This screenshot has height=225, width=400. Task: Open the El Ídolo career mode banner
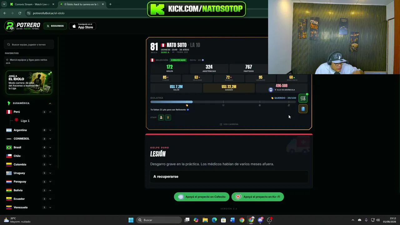click(29, 82)
